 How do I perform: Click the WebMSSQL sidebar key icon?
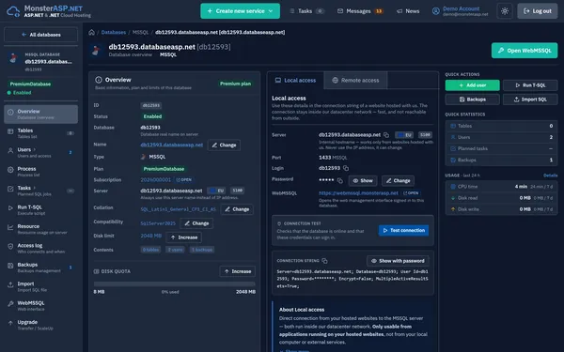(10, 304)
